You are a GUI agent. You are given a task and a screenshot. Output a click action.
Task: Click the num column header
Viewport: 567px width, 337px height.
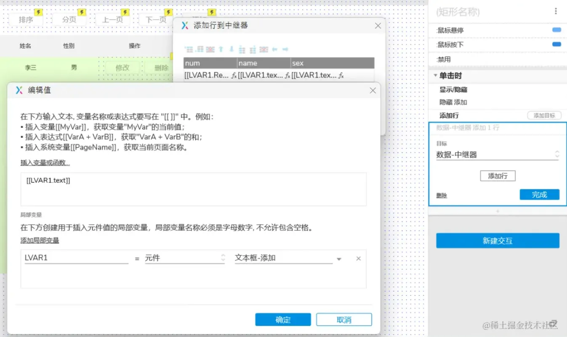[x=210, y=63]
